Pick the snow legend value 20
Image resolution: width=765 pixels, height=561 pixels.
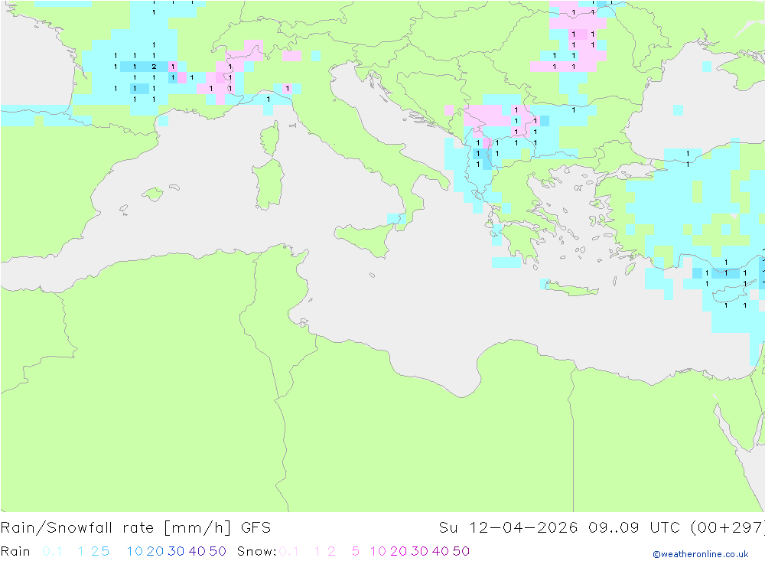pyautogui.click(x=399, y=551)
